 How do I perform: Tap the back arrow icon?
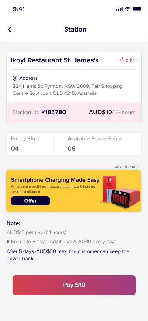point(9,30)
